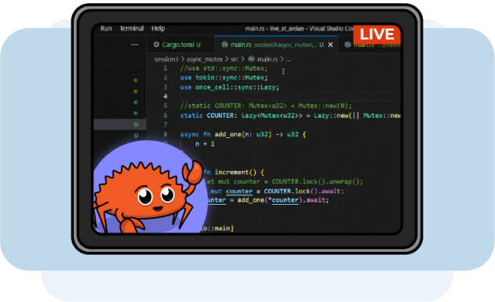Viewport: 495px width, 302px height.
Task: Click async_mutex in the breadcrumb
Action: coord(204,59)
